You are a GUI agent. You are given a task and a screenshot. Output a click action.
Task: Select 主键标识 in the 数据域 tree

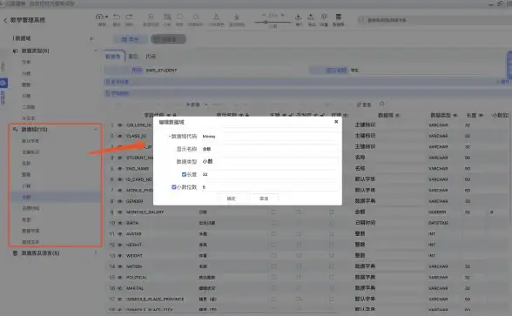[30, 152]
